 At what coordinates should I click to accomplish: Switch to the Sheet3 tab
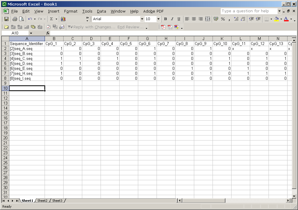pos(57,201)
